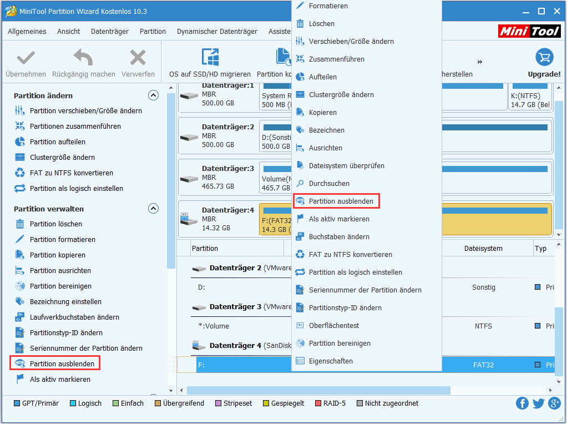
Task: Select the Datenträger:3 disk entry
Action: [217, 177]
